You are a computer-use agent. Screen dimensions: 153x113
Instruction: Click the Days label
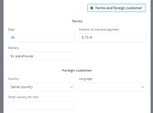[11, 29]
